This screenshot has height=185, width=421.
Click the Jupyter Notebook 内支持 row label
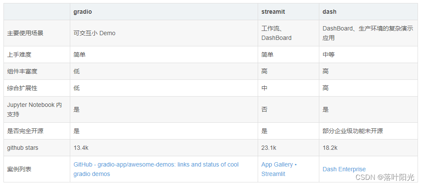34,109
